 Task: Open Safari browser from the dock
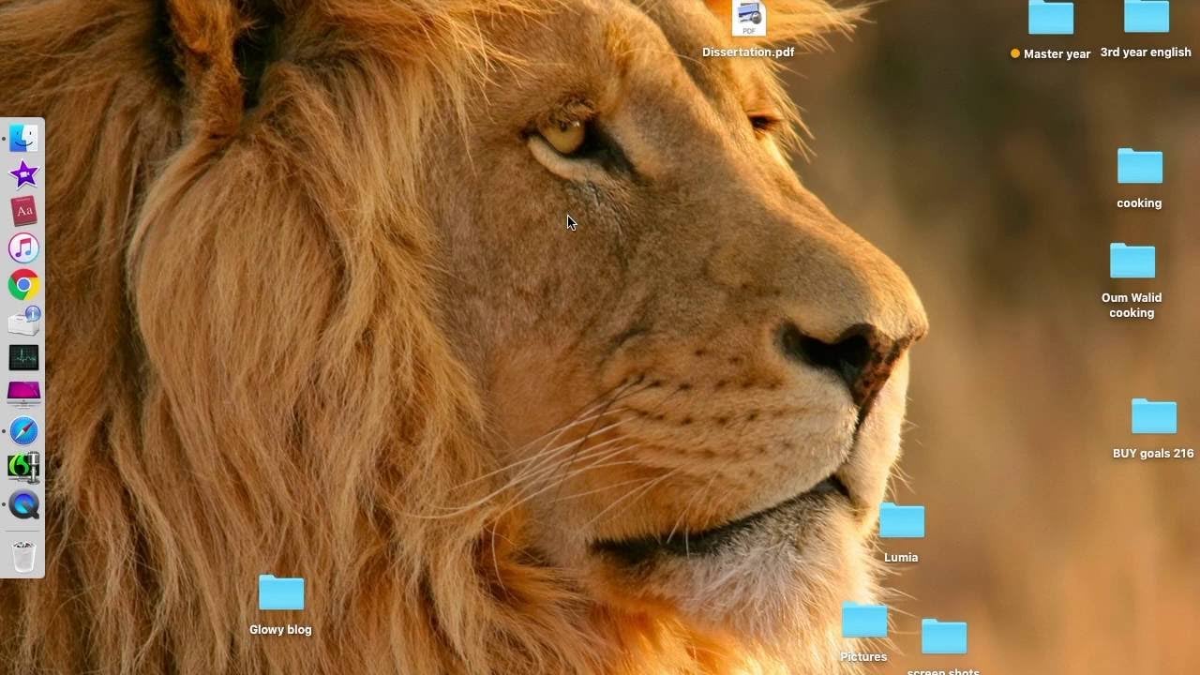tap(23, 431)
